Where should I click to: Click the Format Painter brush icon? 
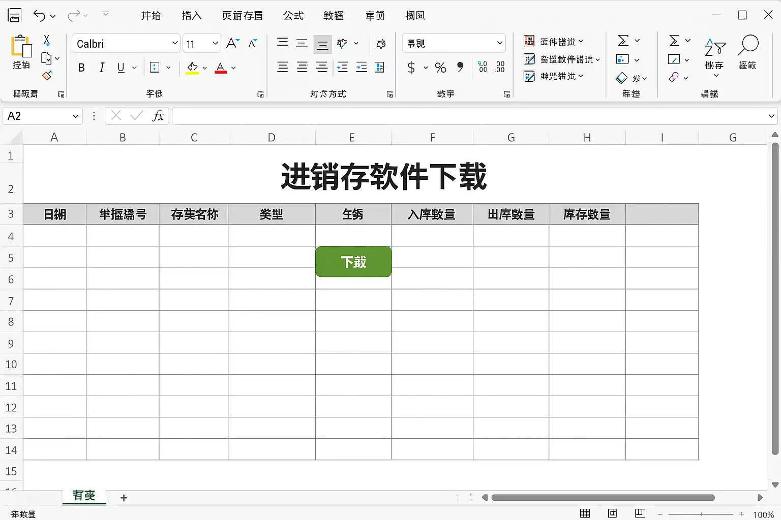[47, 76]
